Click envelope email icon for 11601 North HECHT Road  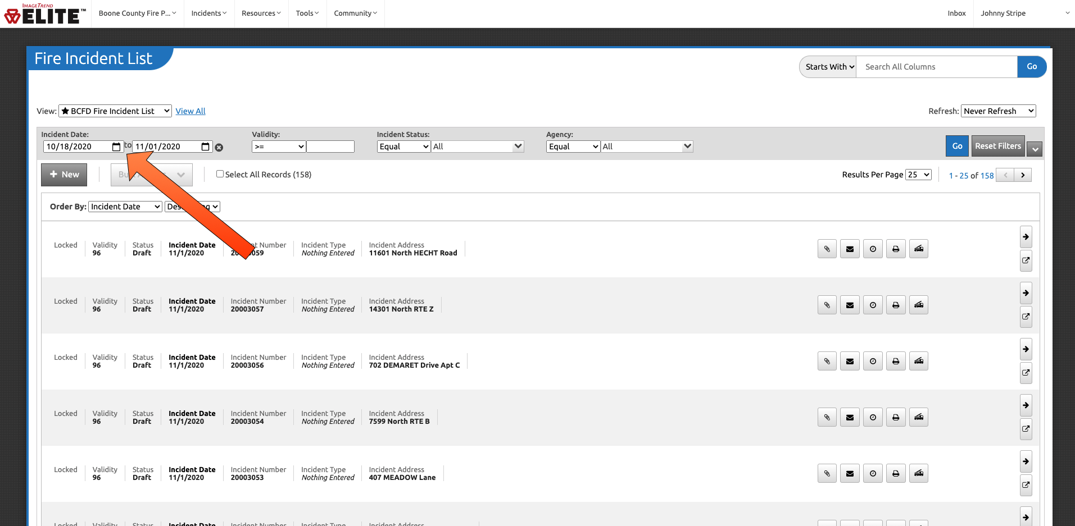click(x=850, y=249)
